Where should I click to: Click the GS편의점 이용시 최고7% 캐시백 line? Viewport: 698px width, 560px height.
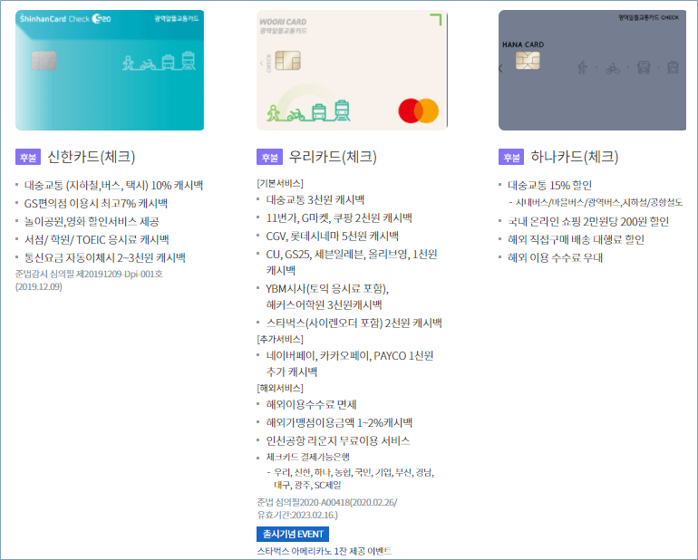pyautogui.click(x=96, y=204)
